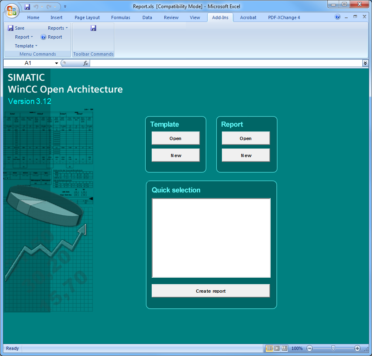This screenshot has height=356, width=372.
Task: Click the Excel Help question mark icon
Action: click(x=338, y=17)
